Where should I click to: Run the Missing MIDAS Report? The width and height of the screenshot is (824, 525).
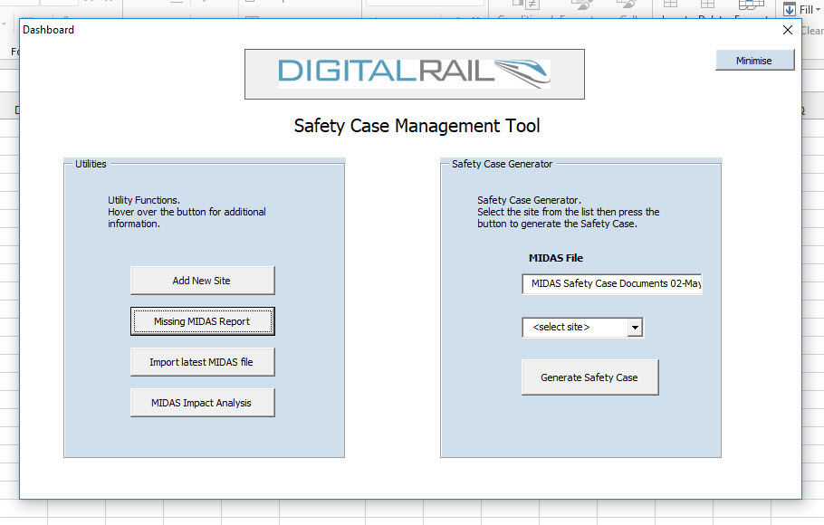point(202,321)
